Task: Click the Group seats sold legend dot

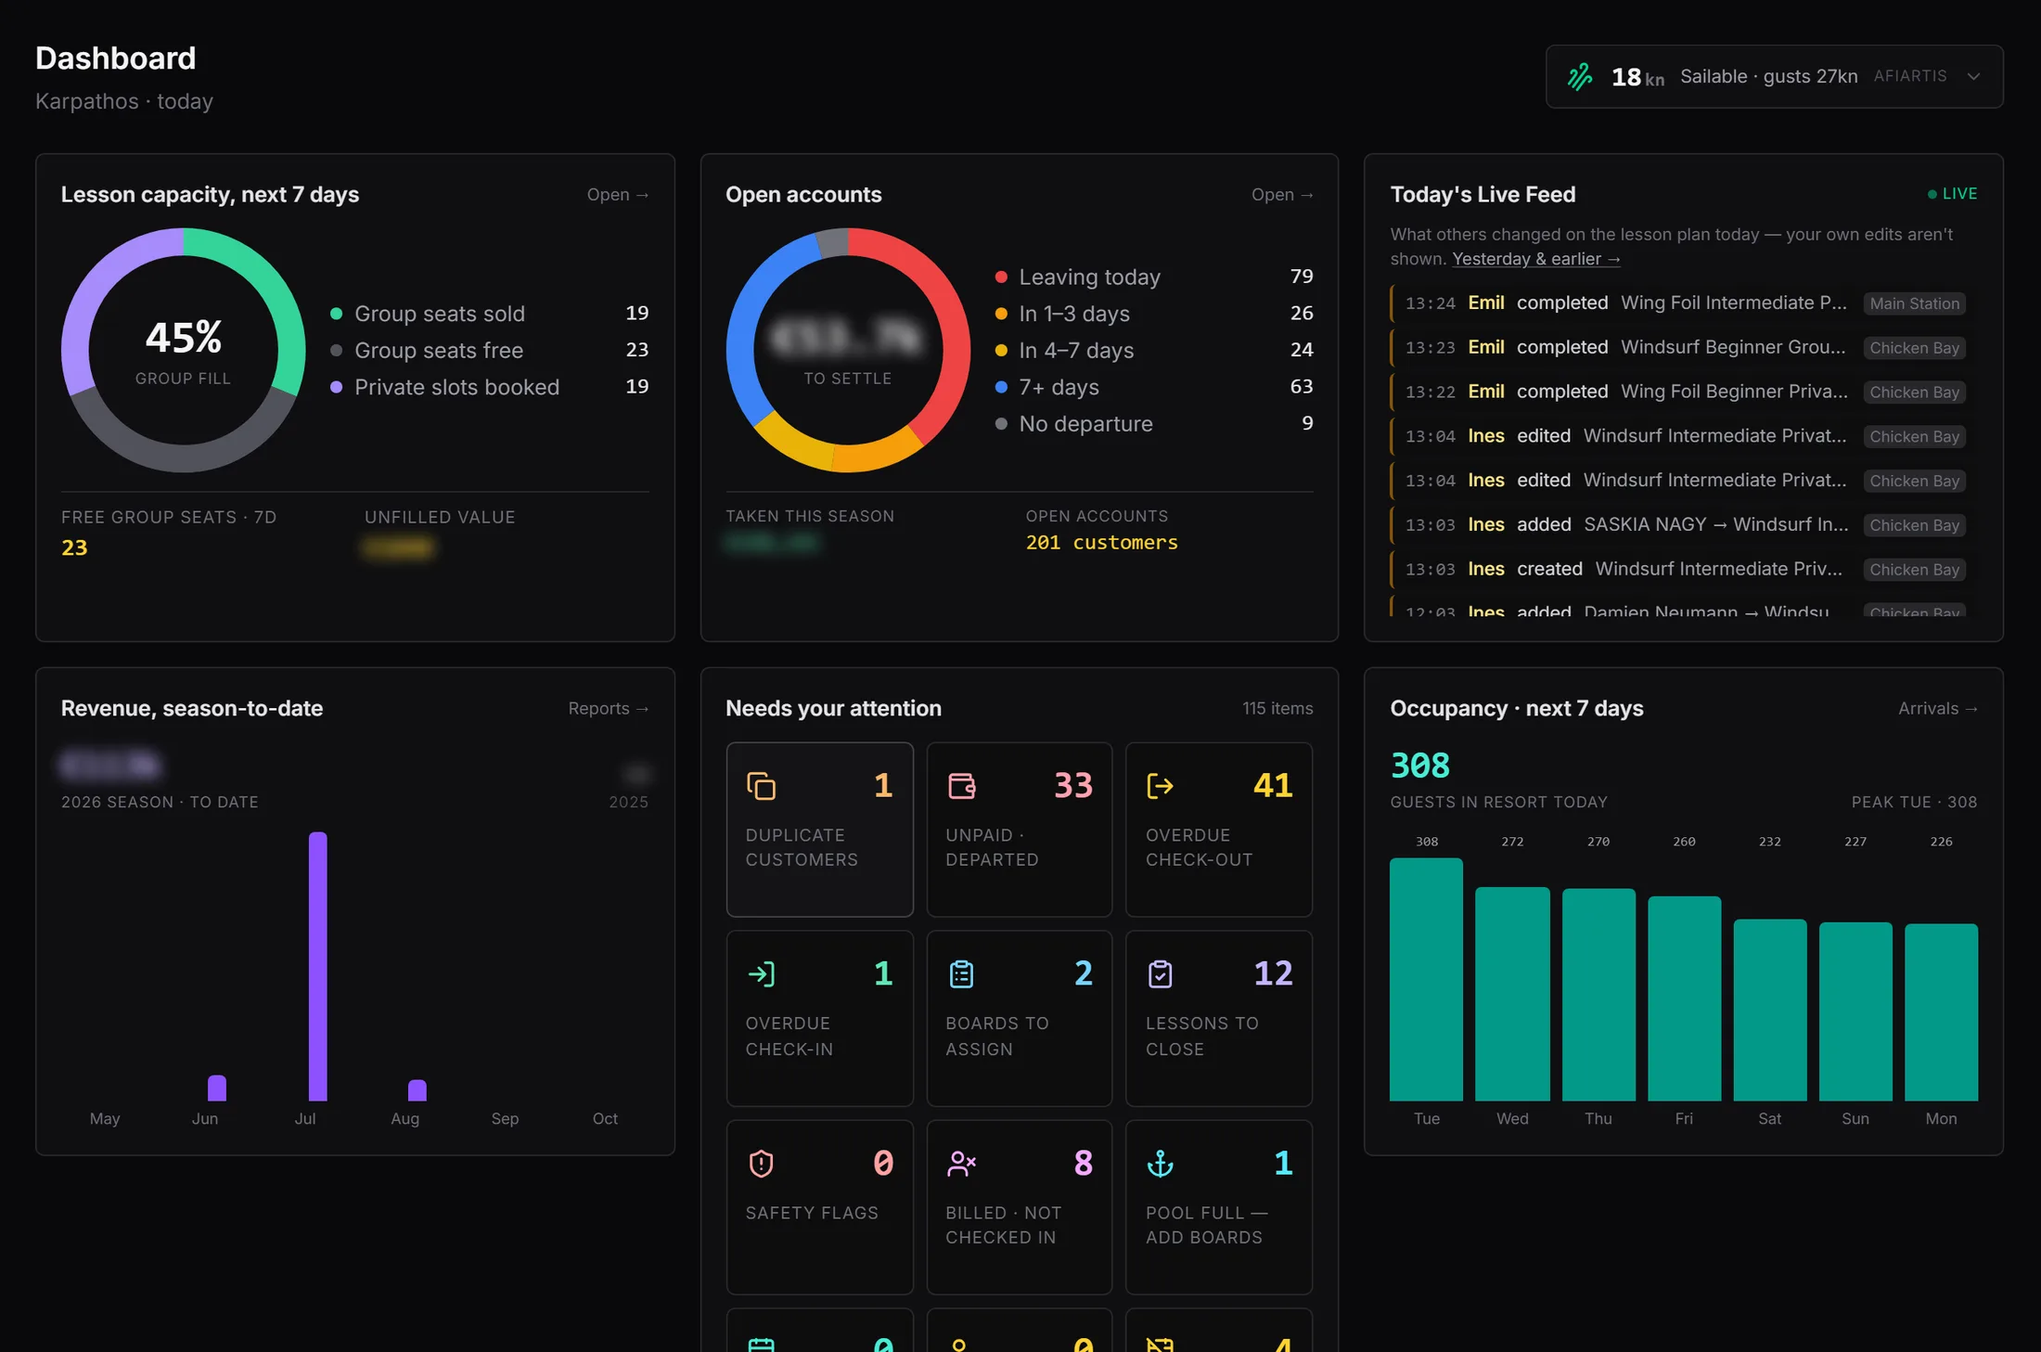Action: point(337,314)
